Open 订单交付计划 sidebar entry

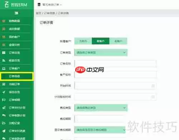(17, 107)
